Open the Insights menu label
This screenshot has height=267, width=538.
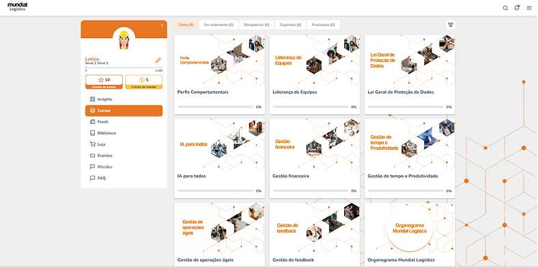pos(104,99)
